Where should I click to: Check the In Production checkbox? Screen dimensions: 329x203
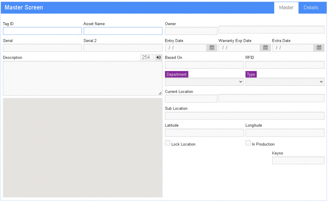248,143
